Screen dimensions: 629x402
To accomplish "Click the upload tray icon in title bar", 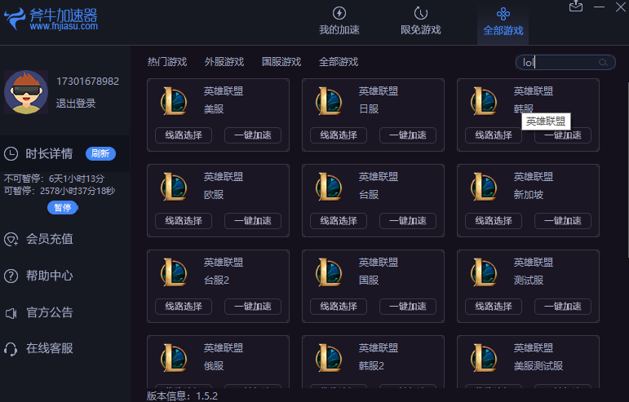I will 576,7.
